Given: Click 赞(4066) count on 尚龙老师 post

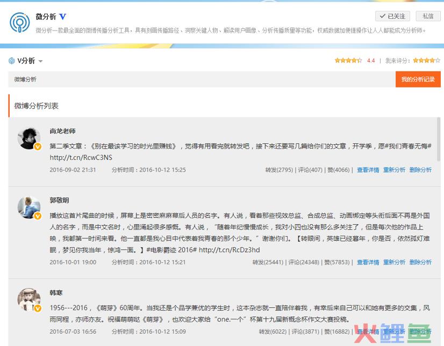Looking at the screenshot, I should [x=339, y=170].
